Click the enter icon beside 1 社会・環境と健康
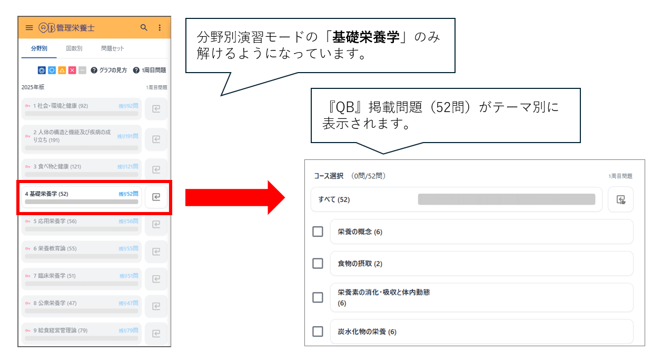The image size is (672, 363). click(156, 109)
